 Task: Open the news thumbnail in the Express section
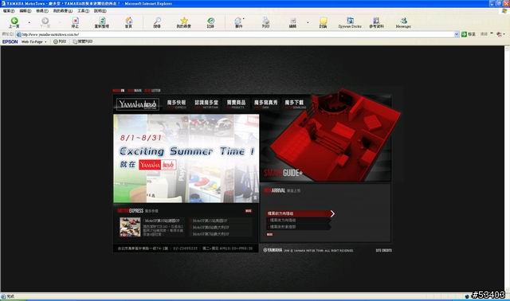tap(130, 227)
